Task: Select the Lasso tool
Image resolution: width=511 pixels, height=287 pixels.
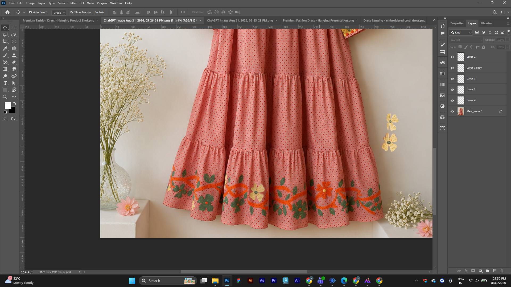Action: pyautogui.click(x=5, y=35)
